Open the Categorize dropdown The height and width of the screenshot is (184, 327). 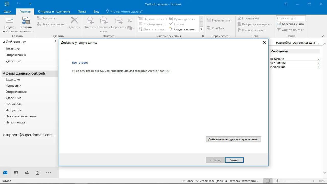click(255, 24)
